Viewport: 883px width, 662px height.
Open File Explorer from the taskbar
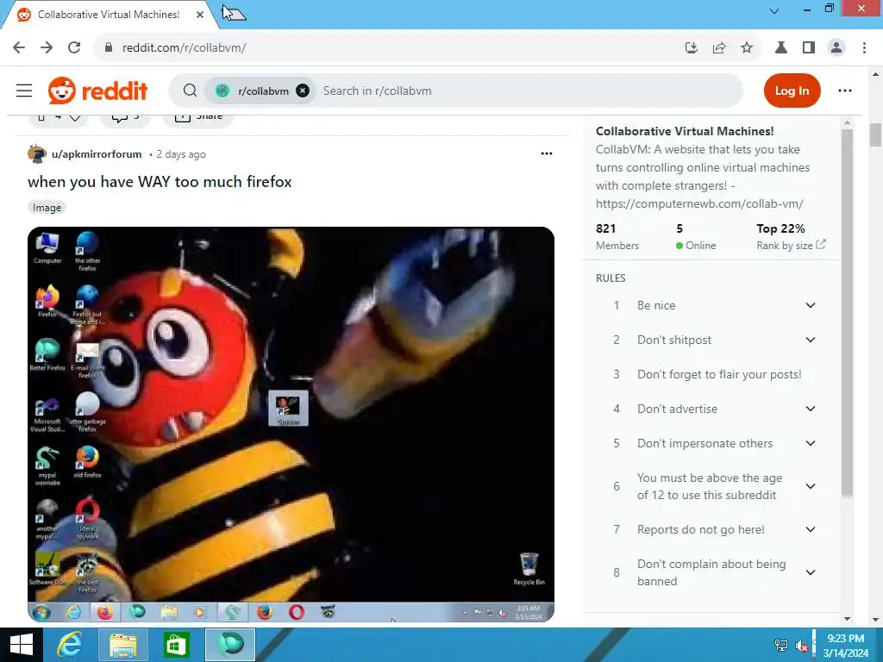[122, 645]
